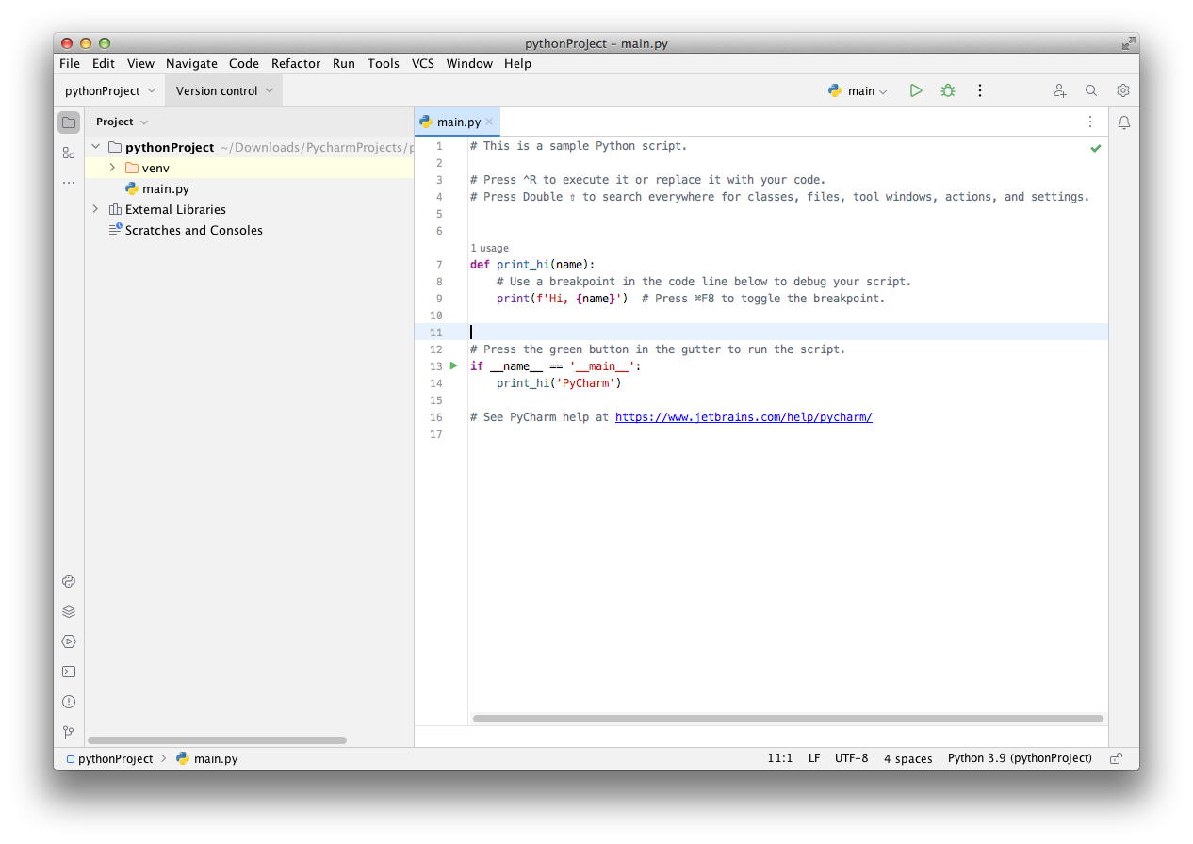Open Python Console tool window
This screenshot has height=844, width=1193.
[69, 581]
